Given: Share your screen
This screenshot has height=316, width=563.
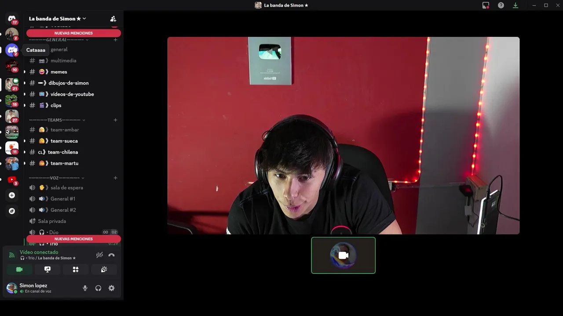Looking at the screenshot, I should (48, 269).
